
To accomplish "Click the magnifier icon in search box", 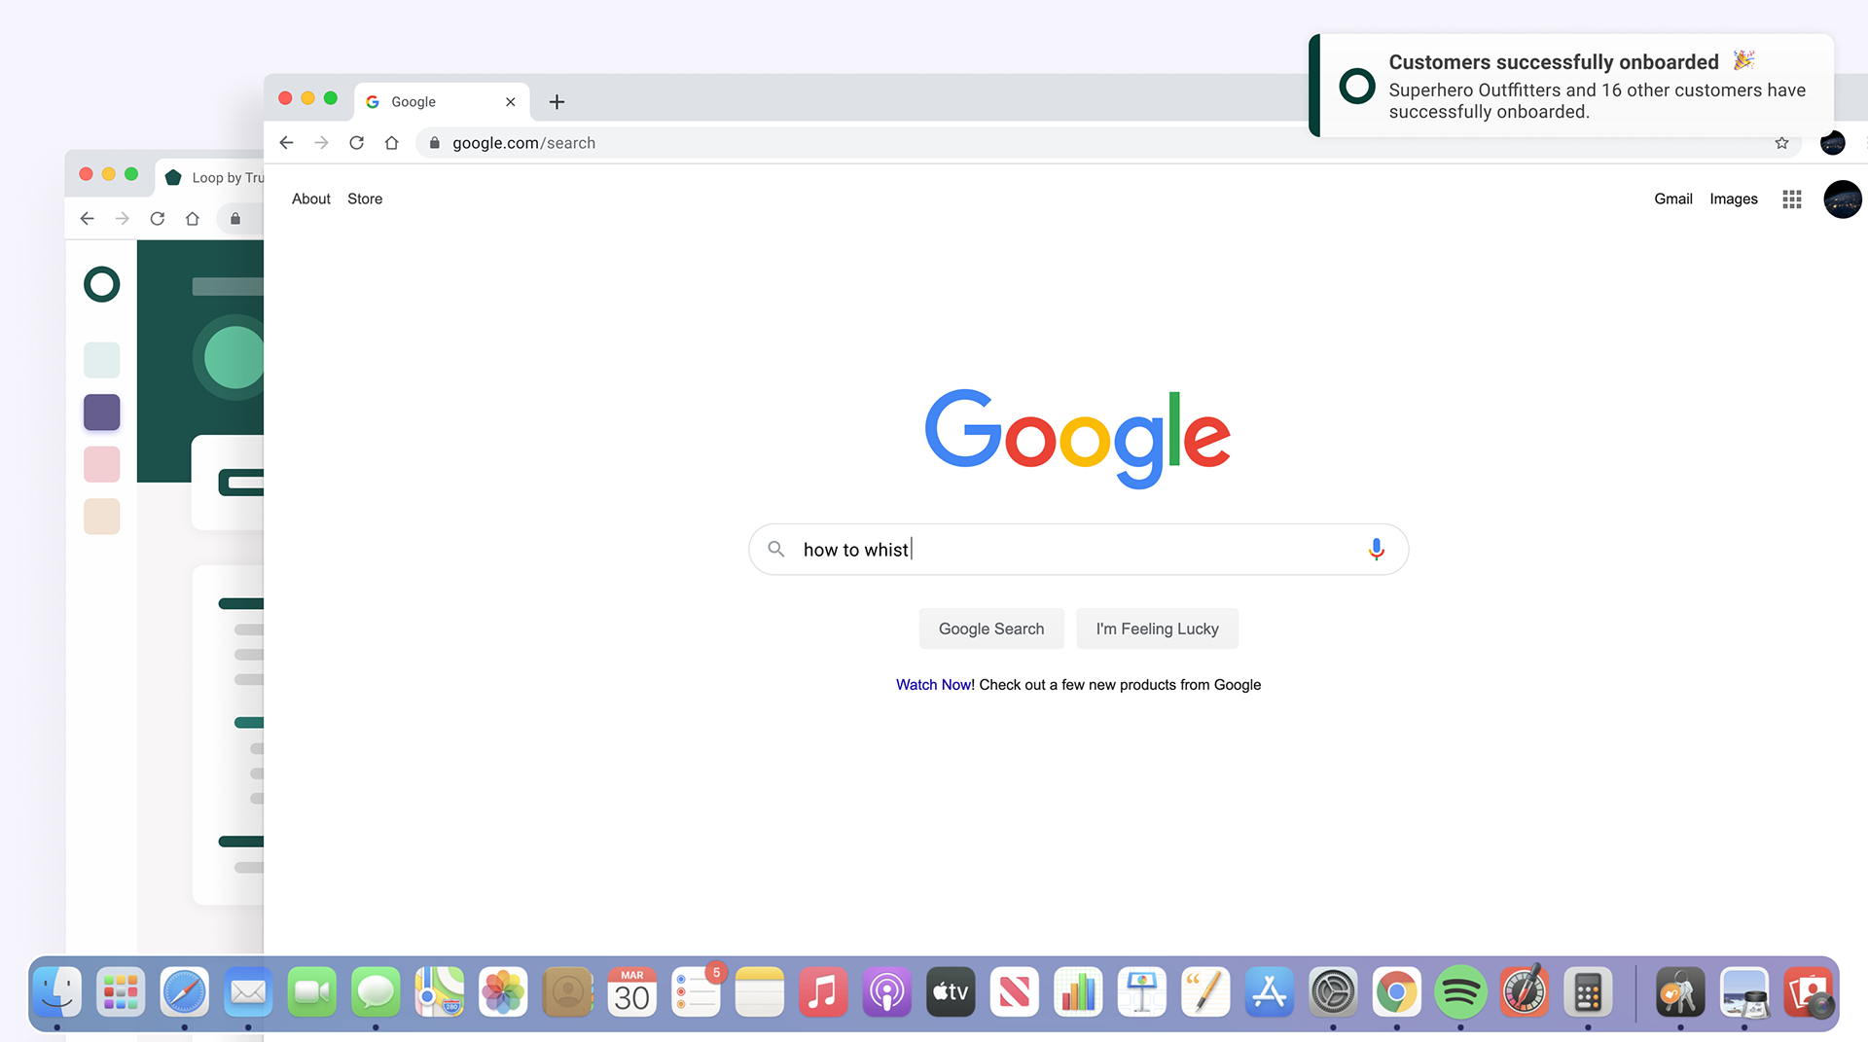I will 776,550.
